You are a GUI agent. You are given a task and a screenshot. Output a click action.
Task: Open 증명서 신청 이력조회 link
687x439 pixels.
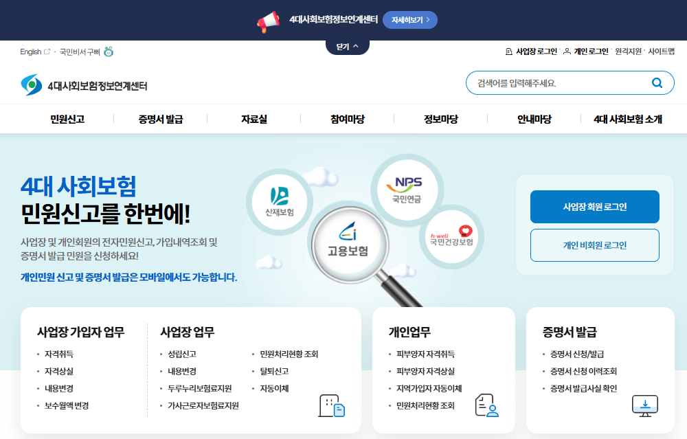[583, 371]
